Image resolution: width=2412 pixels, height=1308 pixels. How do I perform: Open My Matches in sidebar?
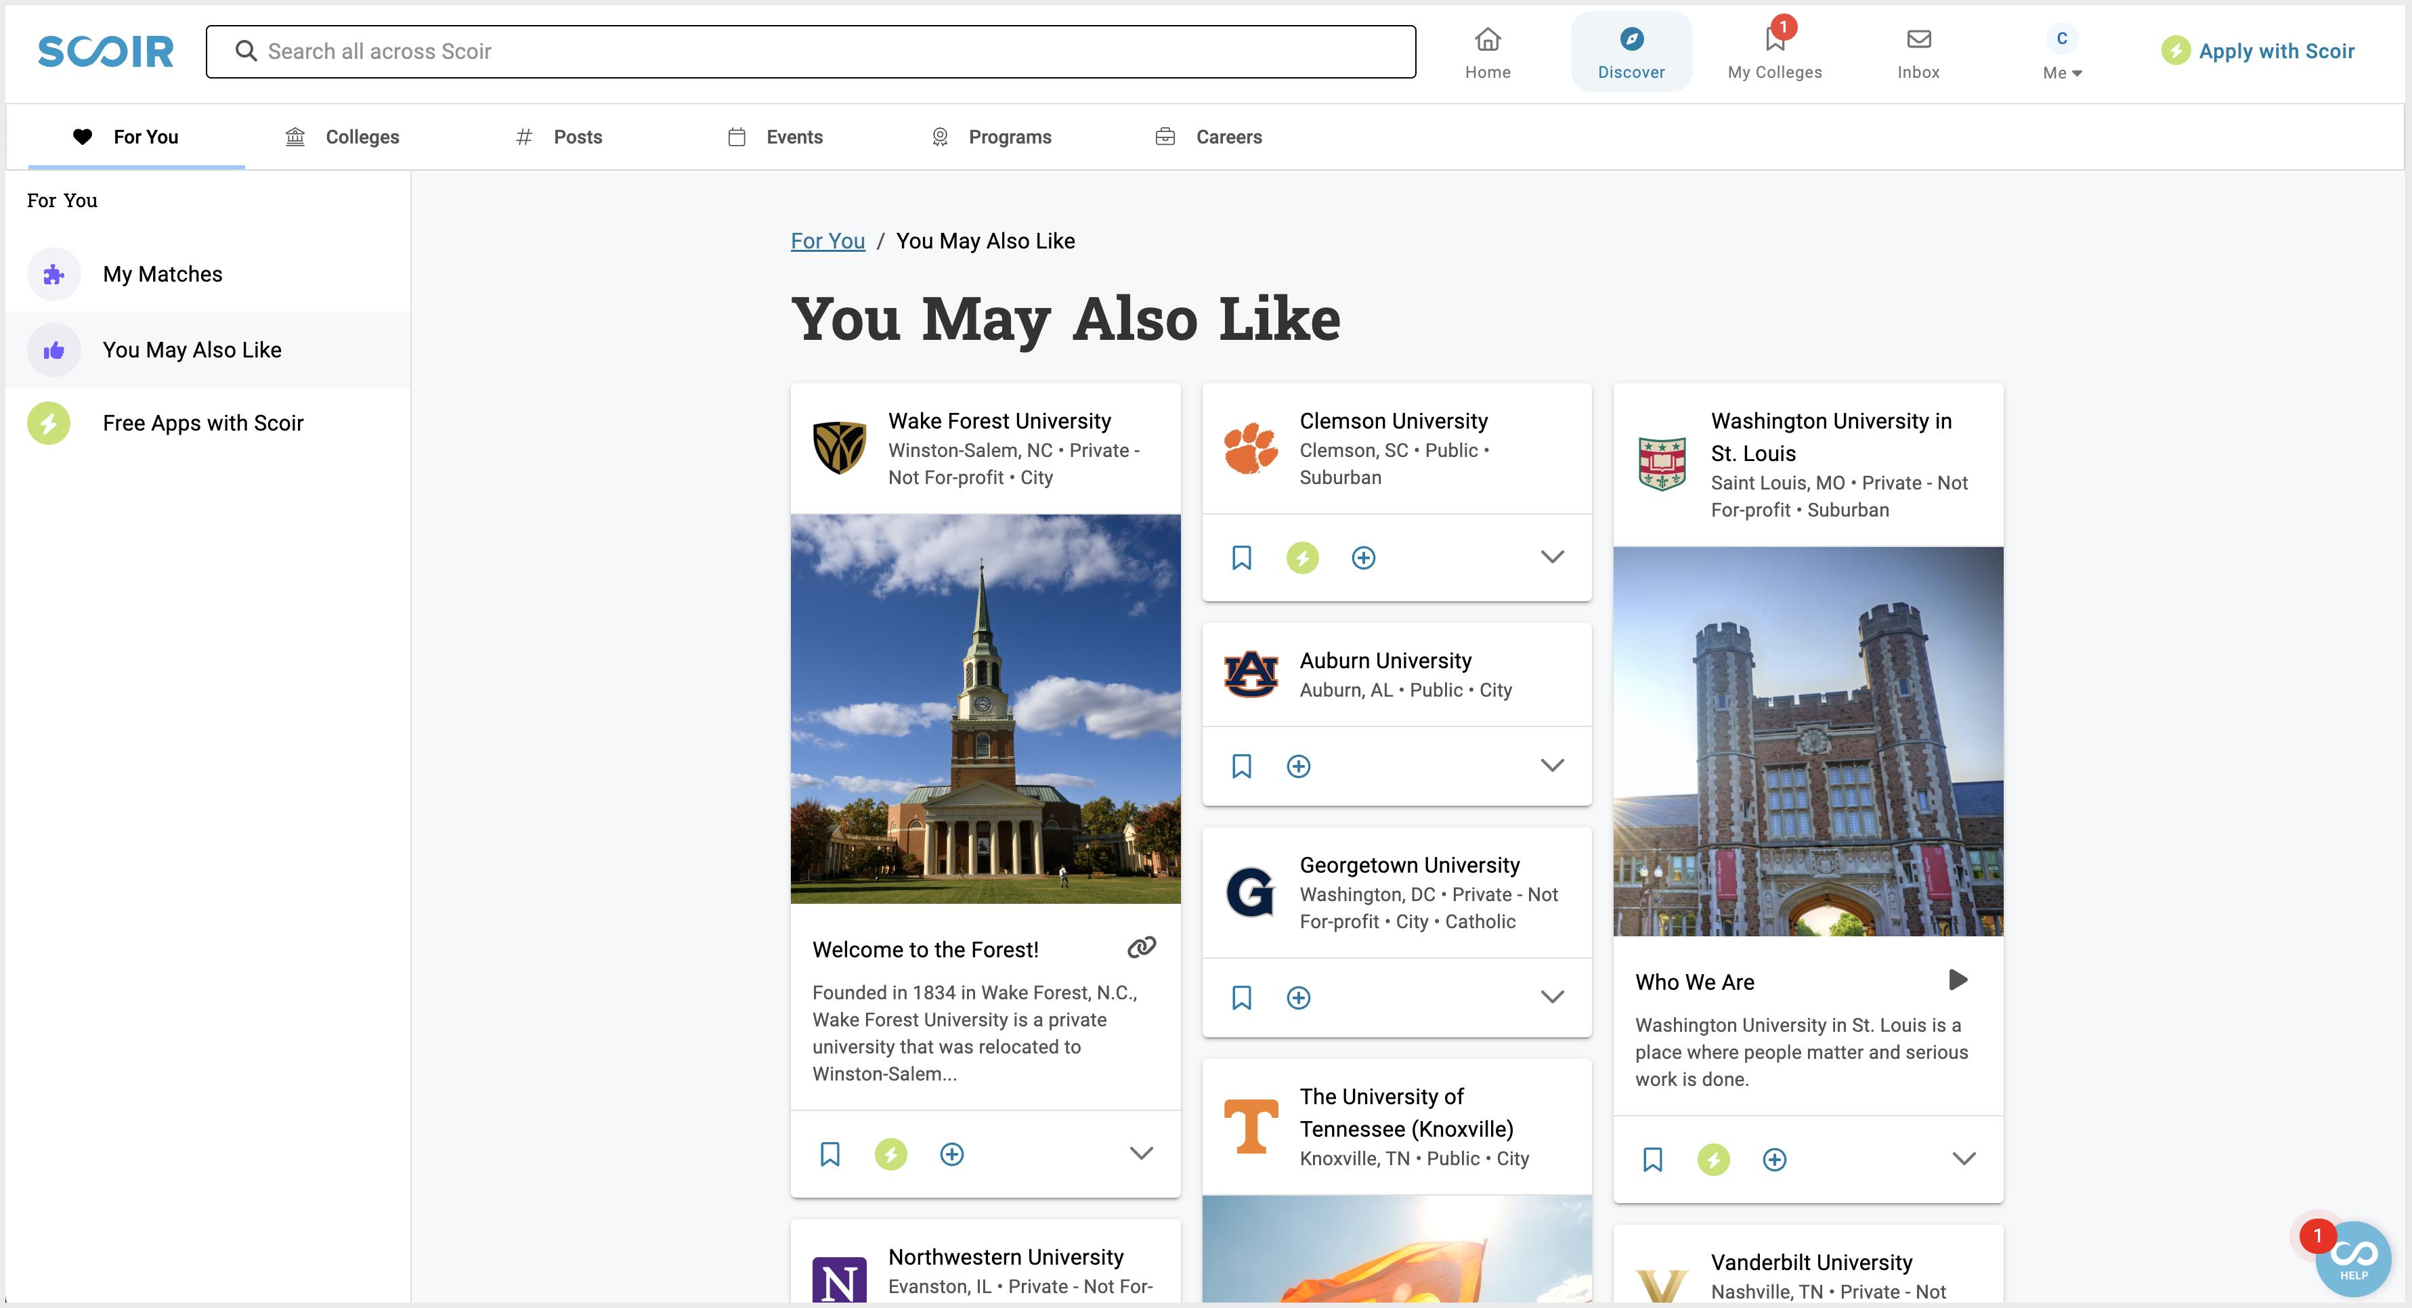(x=208, y=274)
